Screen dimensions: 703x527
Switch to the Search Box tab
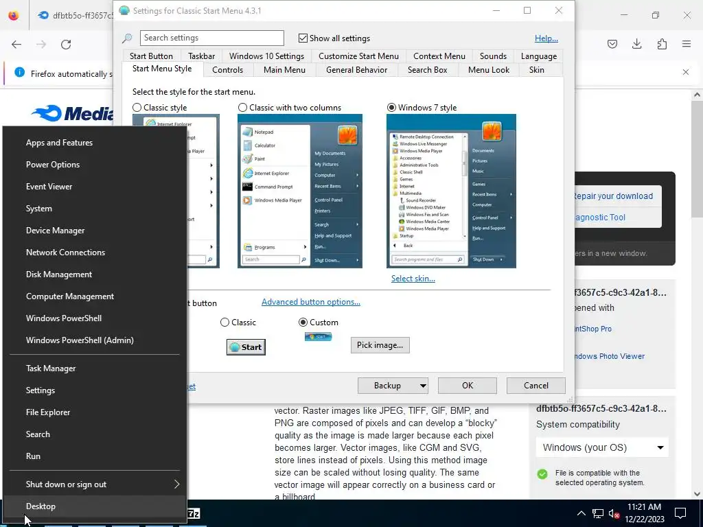pos(427,70)
